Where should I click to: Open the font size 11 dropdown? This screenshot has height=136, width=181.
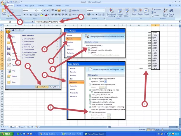(41, 11)
